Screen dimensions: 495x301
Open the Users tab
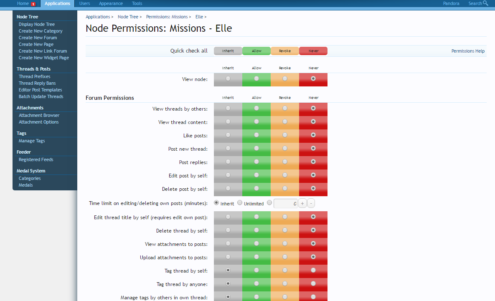tap(84, 3)
